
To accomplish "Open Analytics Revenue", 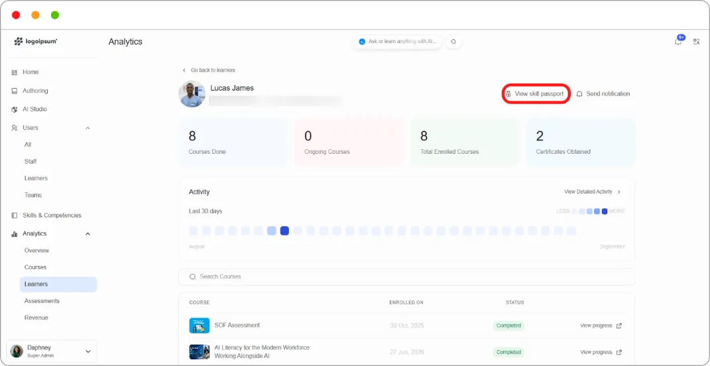I will (x=36, y=318).
